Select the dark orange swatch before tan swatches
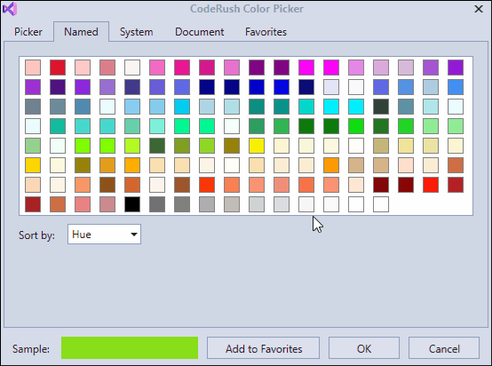This screenshot has height=366, width=492. (331, 165)
